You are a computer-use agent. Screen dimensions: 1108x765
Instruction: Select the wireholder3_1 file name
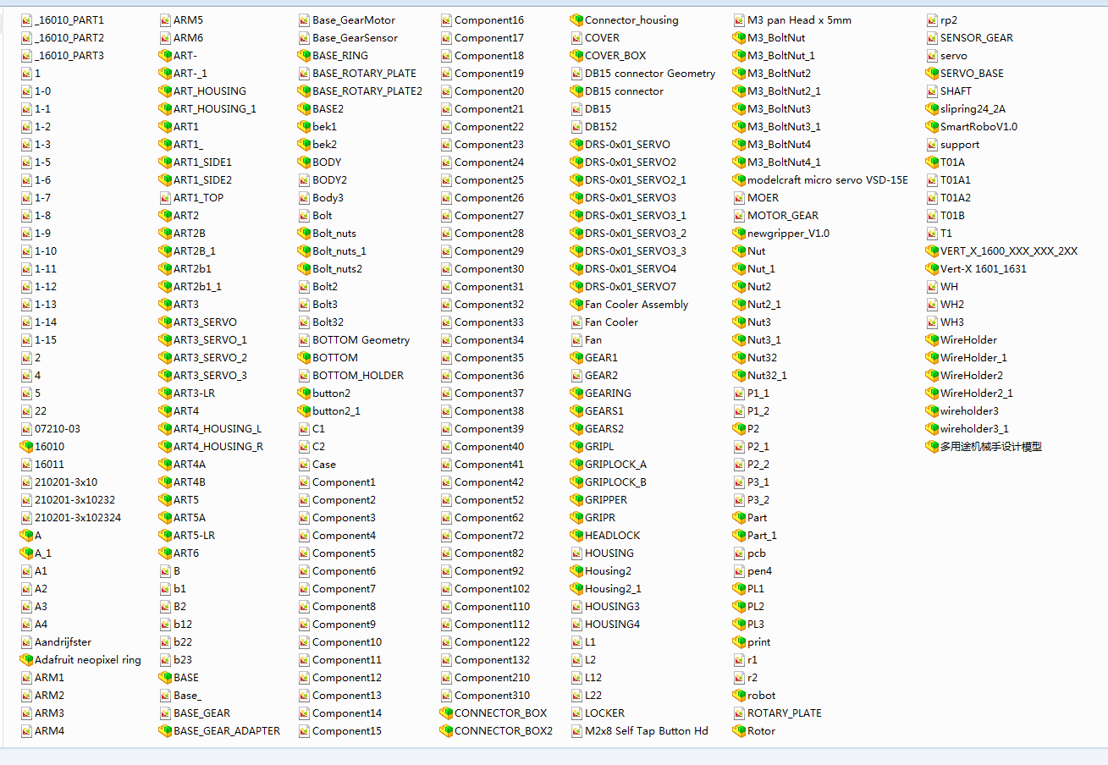(x=975, y=429)
